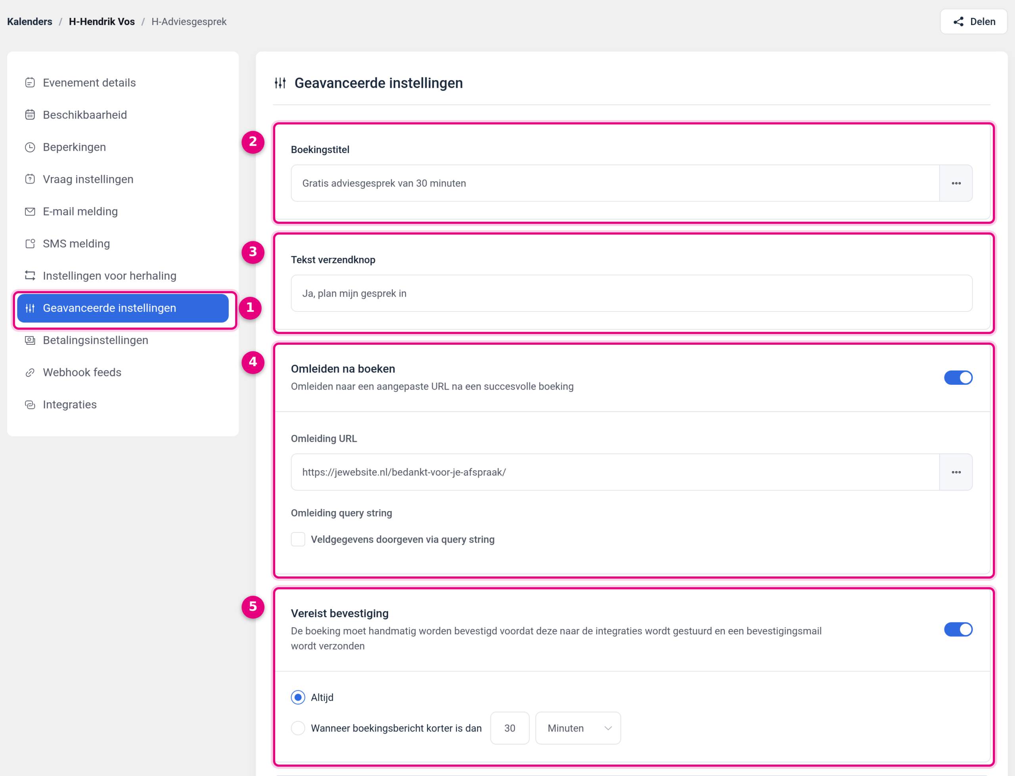Click the Vereist bevestiging heading
Screen dimensions: 1015x776
[x=340, y=613]
